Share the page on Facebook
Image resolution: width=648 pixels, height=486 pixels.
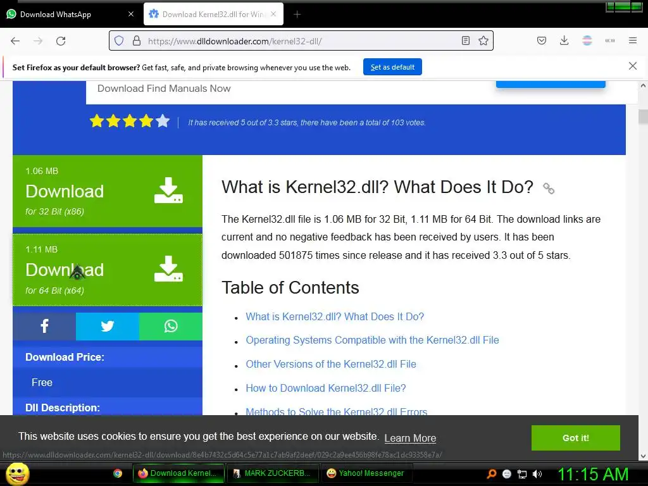[x=44, y=326]
